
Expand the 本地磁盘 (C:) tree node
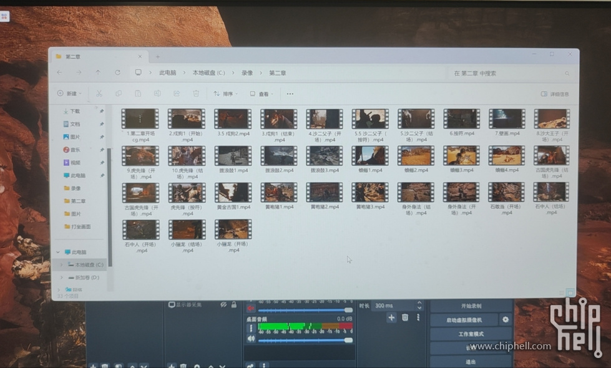61,265
